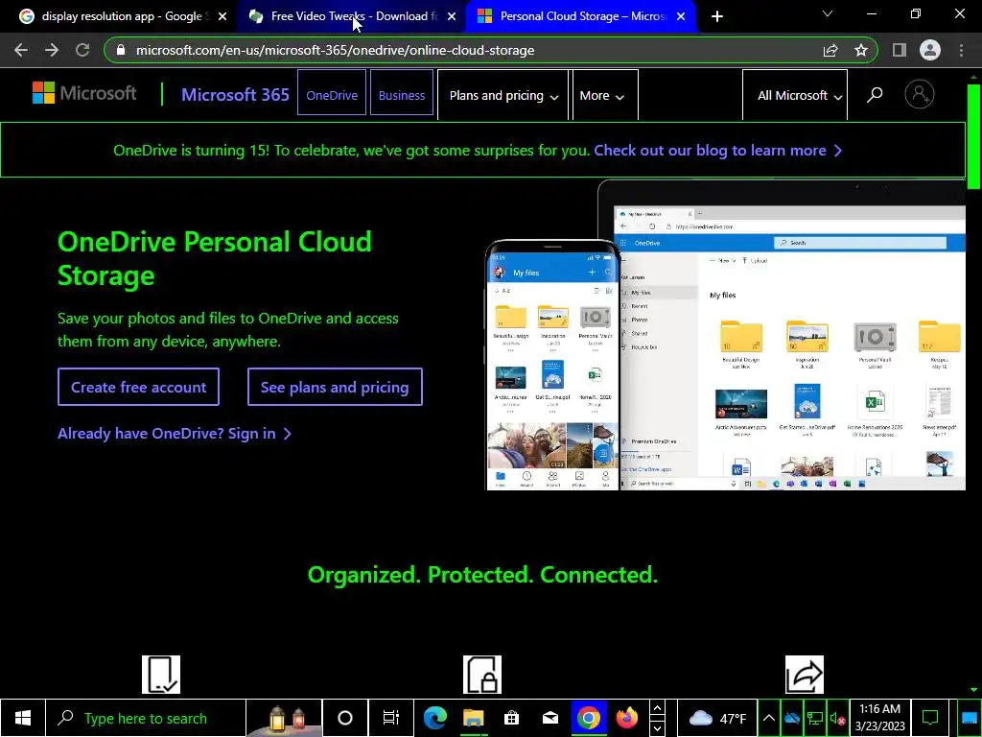Click the Microsoft logo
The image size is (982, 737).
84,93
